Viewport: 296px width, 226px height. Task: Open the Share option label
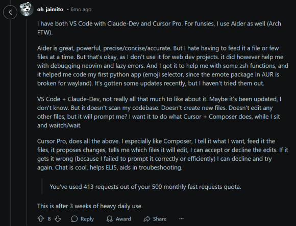[x=160, y=219]
